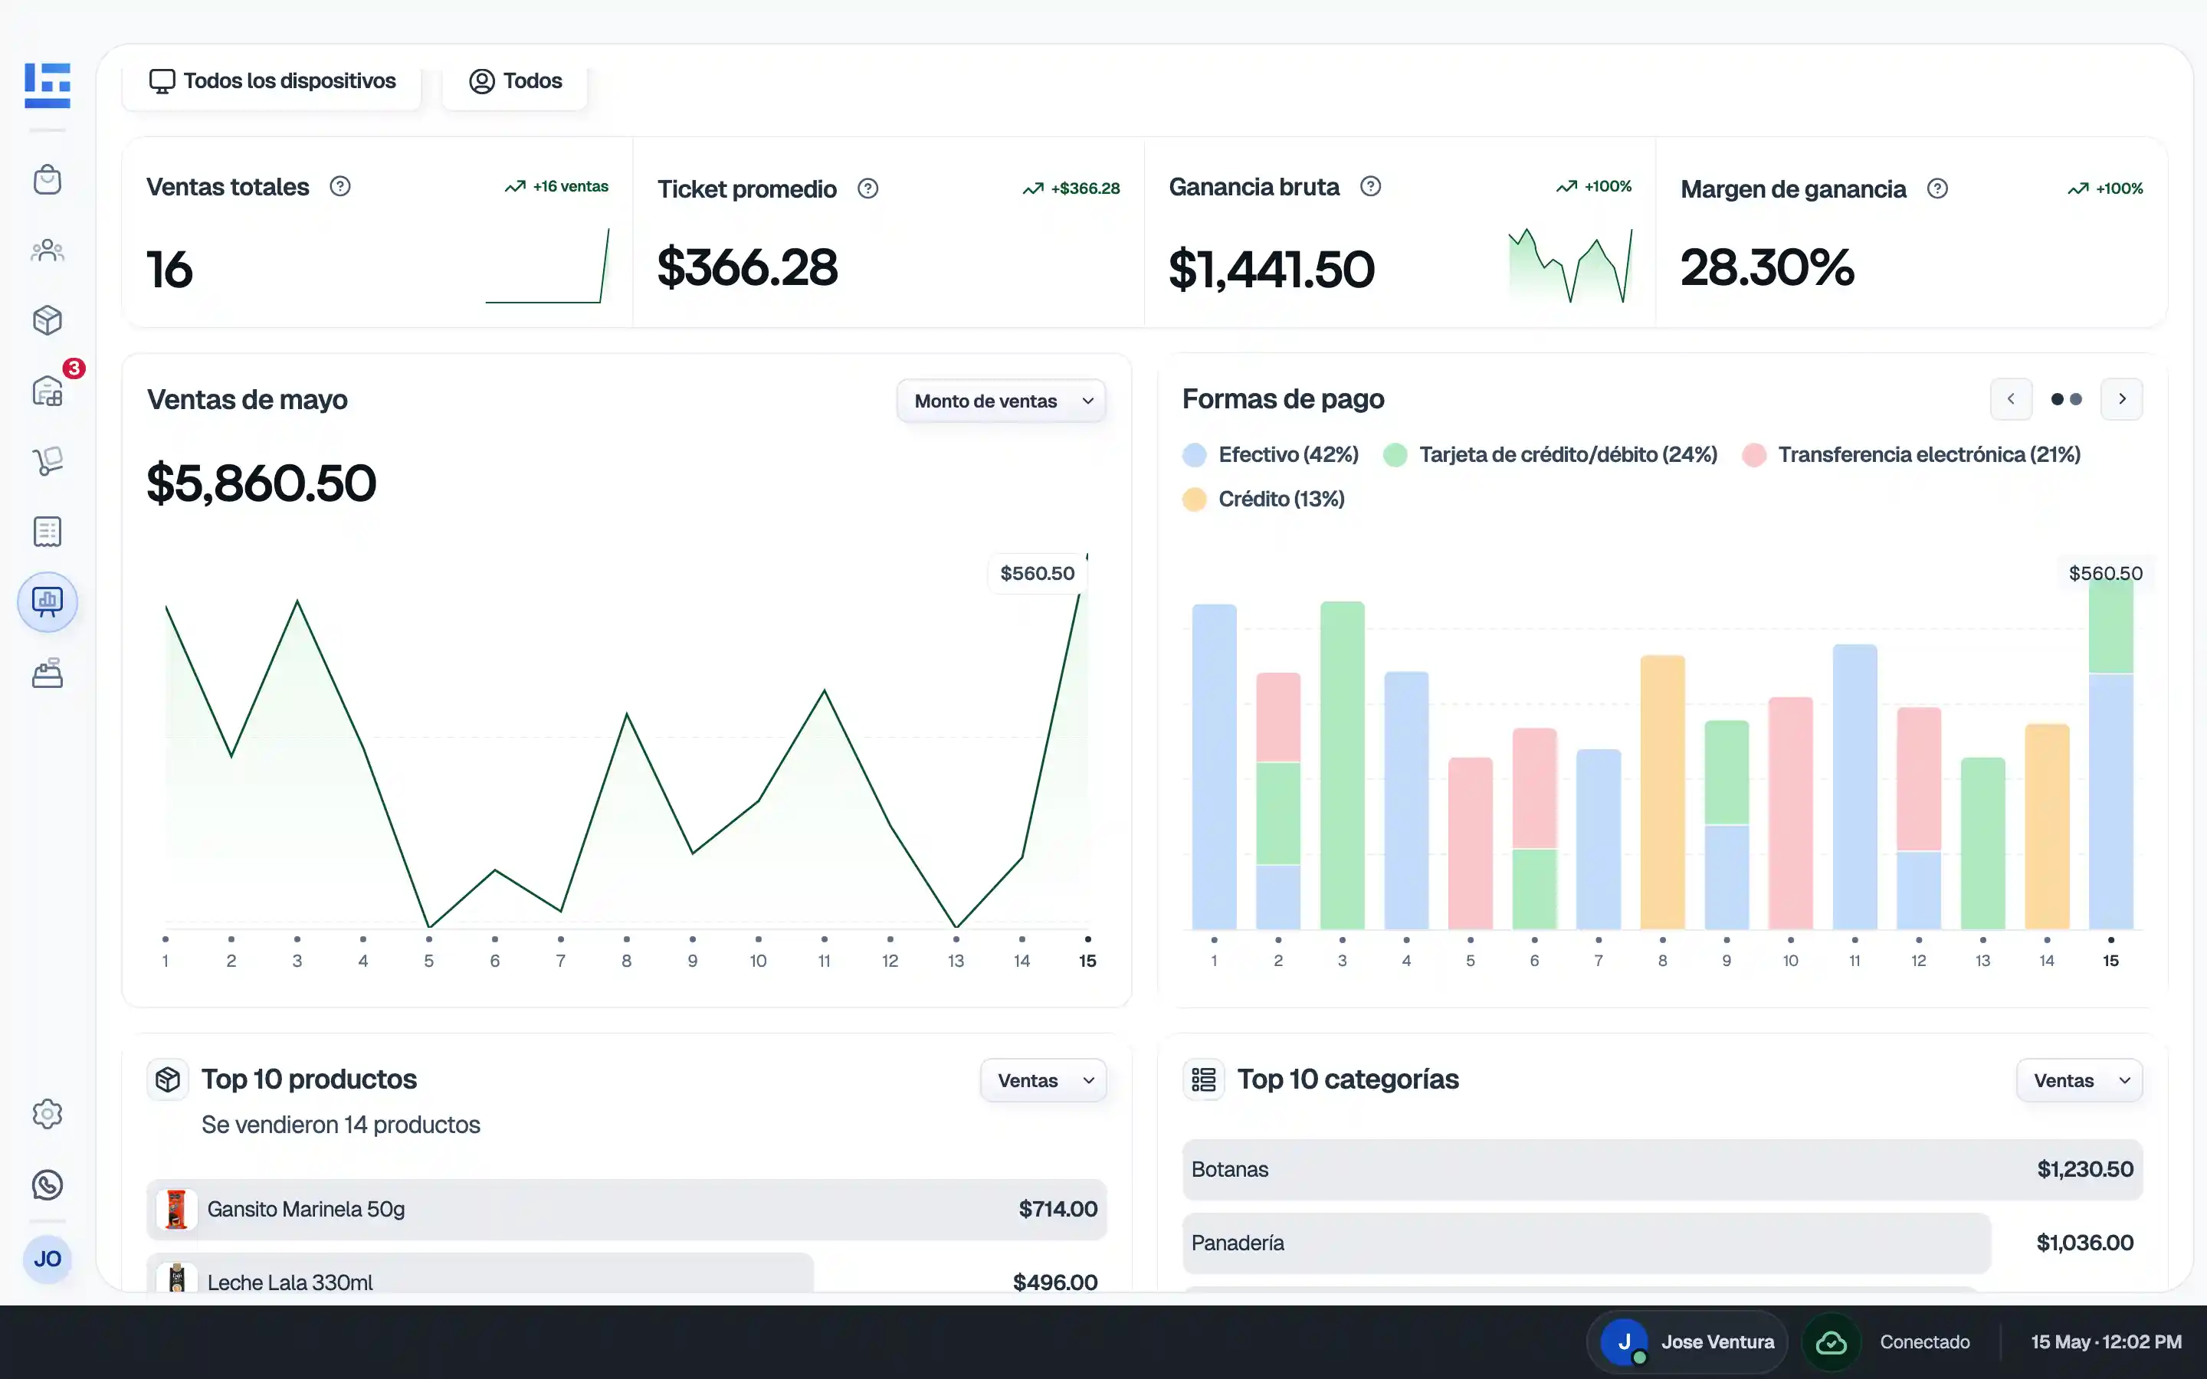Viewport: 2207px width, 1379px height.
Task: Open the receipts list icon in sidebar
Action: [48, 531]
